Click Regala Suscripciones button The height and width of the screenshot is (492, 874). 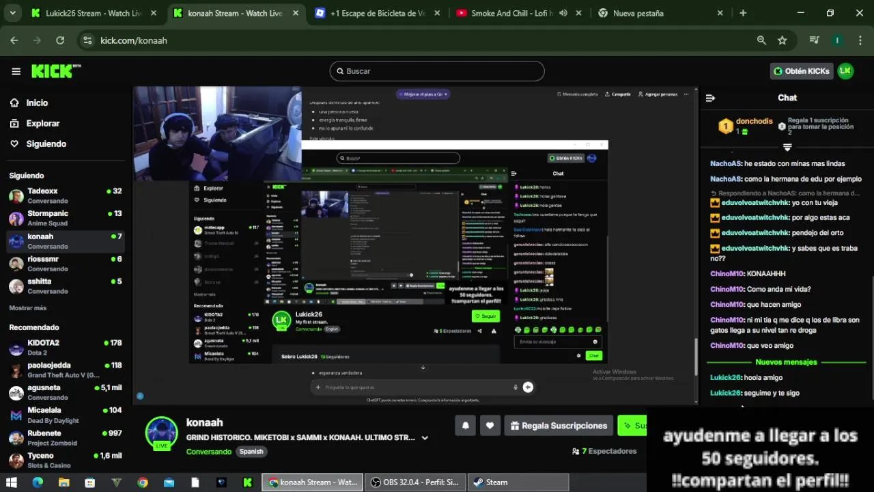pyautogui.click(x=559, y=426)
